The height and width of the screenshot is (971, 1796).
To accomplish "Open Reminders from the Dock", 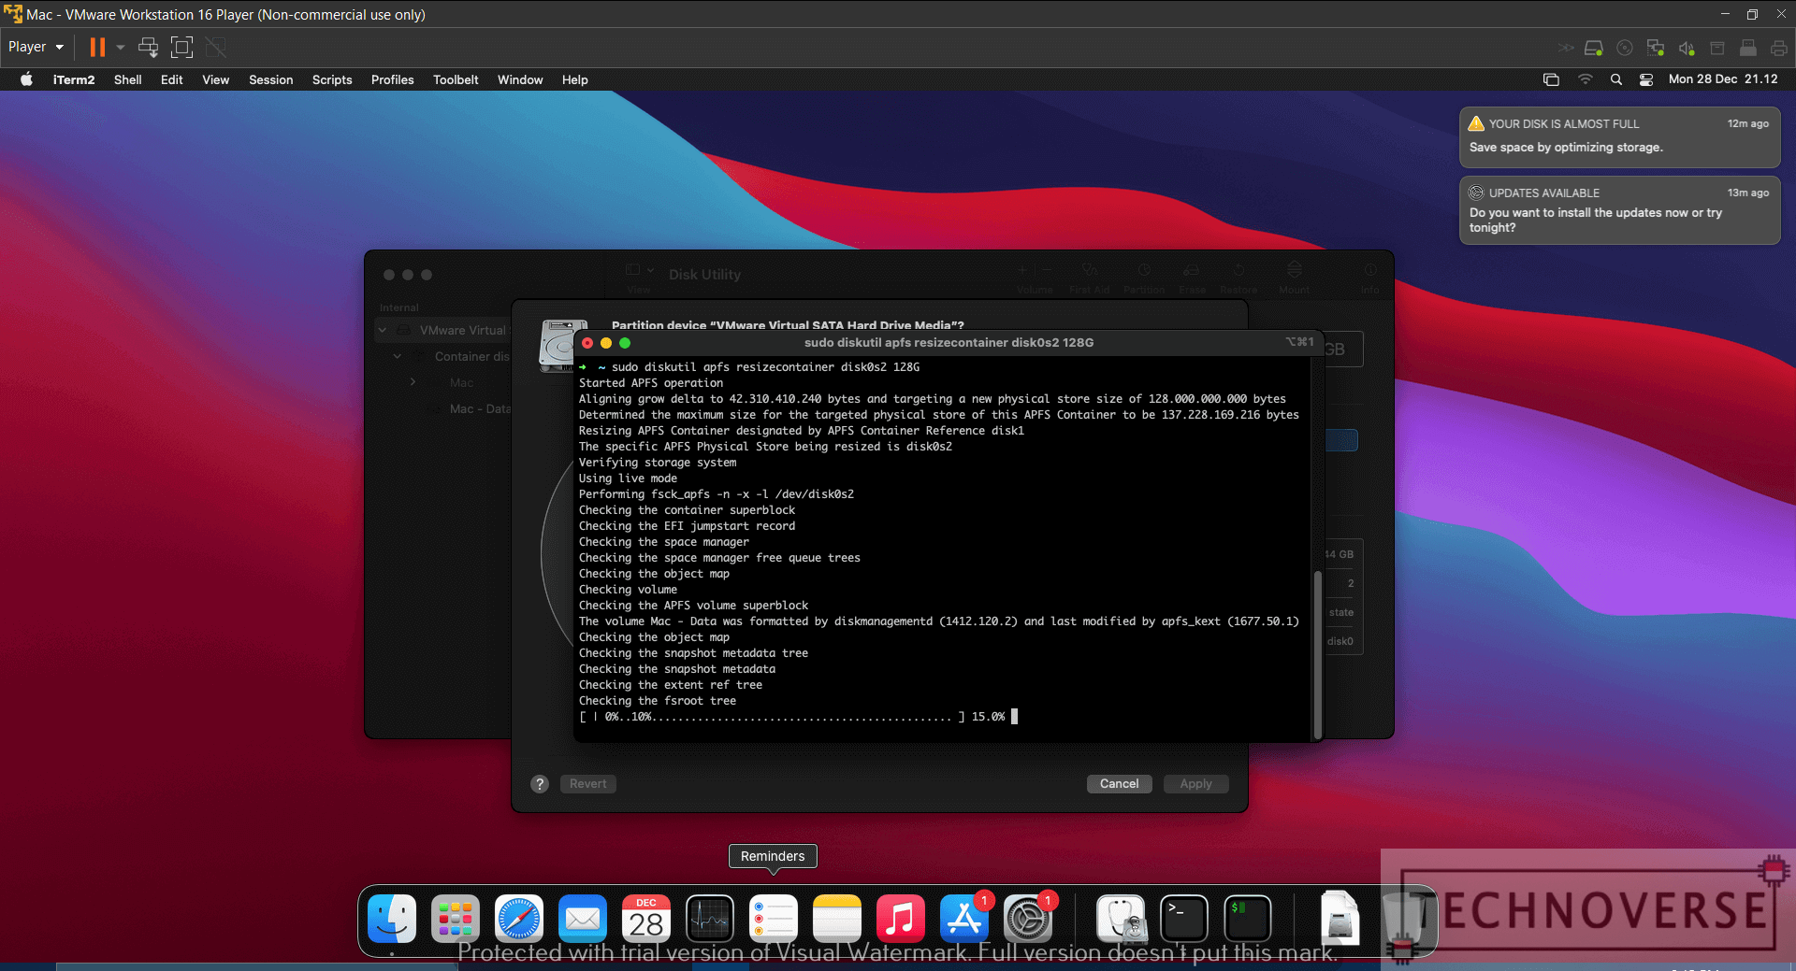I will 774,919.
